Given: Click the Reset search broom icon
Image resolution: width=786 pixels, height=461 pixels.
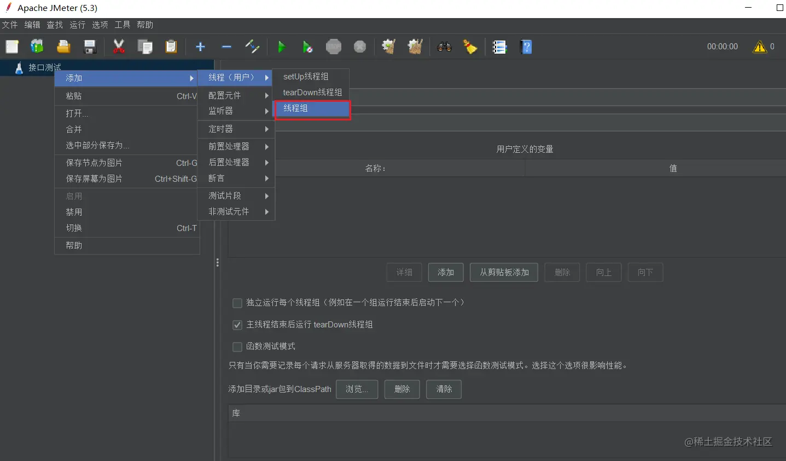Looking at the screenshot, I should coord(470,47).
